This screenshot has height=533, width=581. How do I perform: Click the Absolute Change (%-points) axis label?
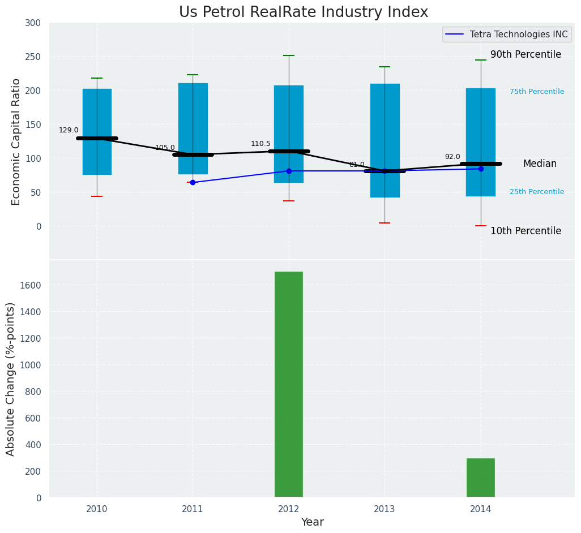point(11,379)
